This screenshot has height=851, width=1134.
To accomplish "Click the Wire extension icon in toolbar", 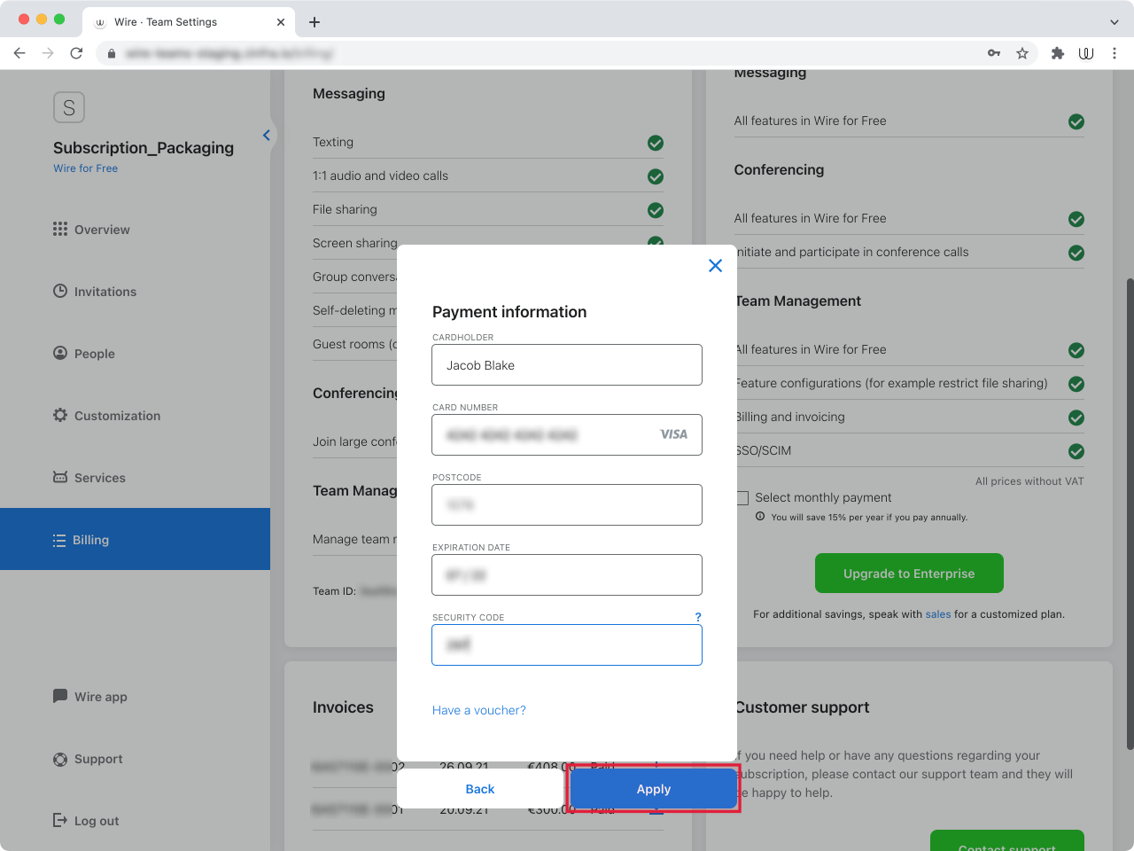I will click(1086, 53).
